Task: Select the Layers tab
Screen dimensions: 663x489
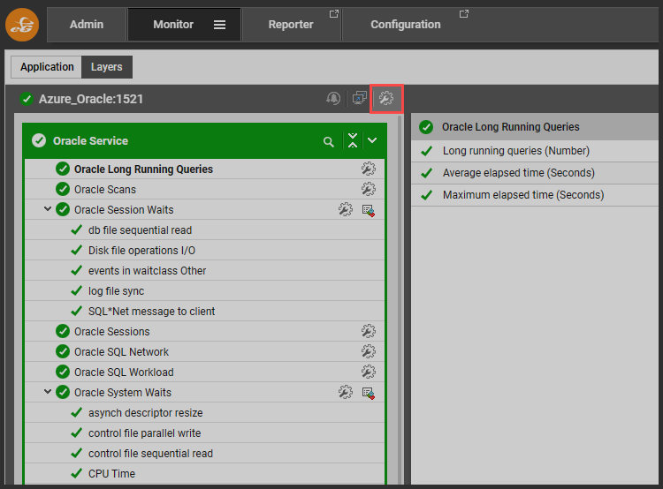Action: [107, 67]
